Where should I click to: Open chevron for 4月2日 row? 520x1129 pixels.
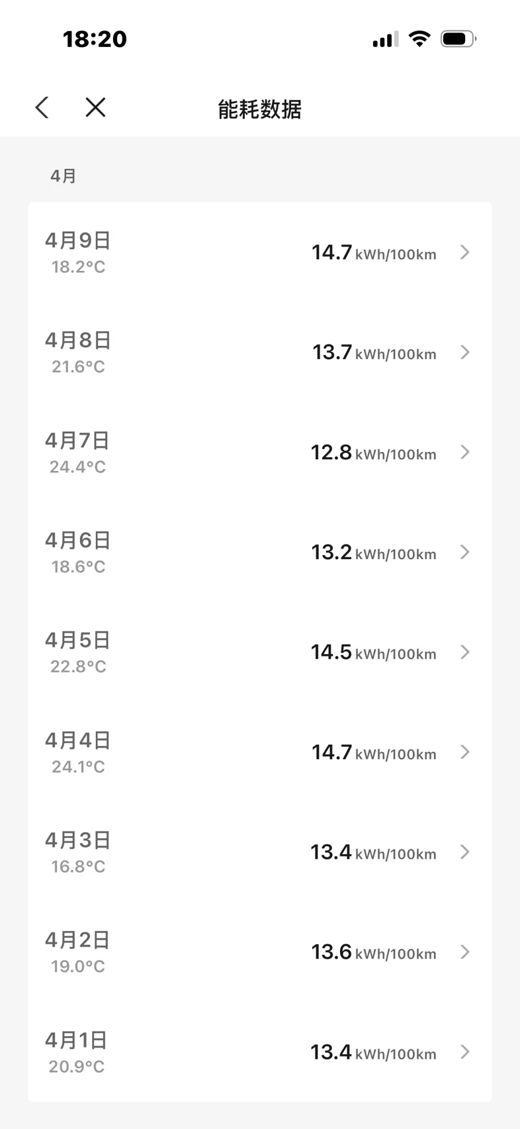(x=465, y=953)
